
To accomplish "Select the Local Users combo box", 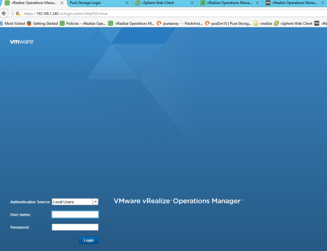I will (72, 202).
